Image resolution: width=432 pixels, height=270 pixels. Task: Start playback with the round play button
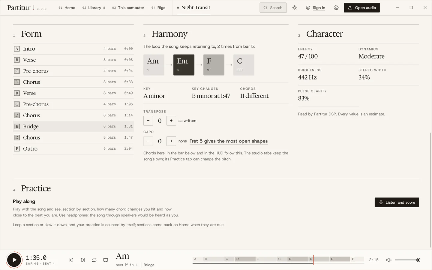tap(14, 260)
